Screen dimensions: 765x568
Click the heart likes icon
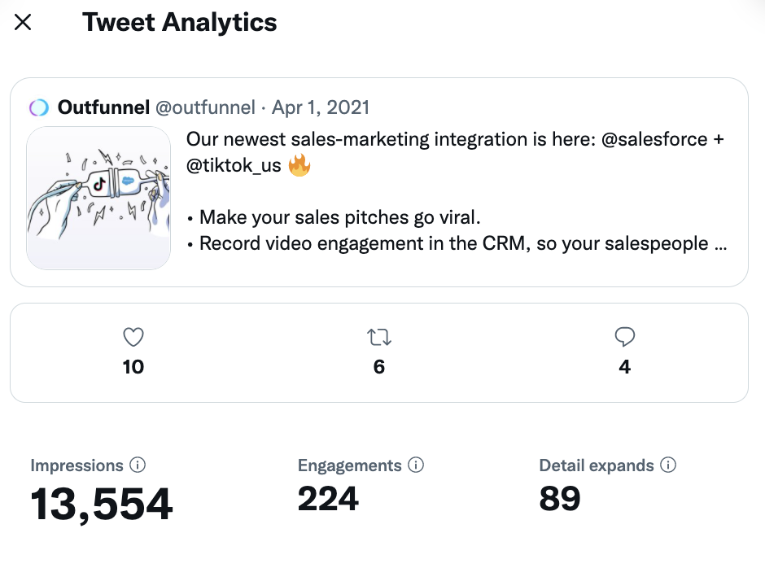click(x=133, y=337)
